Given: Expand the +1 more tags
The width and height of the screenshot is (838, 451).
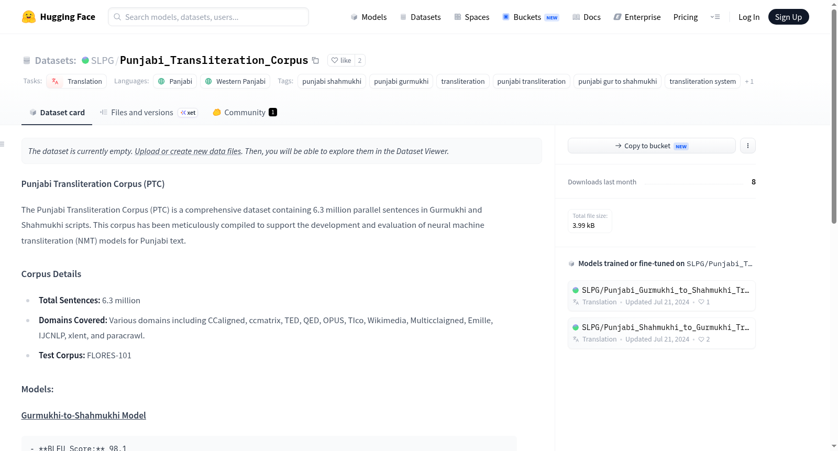Looking at the screenshot, I should 749,81.
